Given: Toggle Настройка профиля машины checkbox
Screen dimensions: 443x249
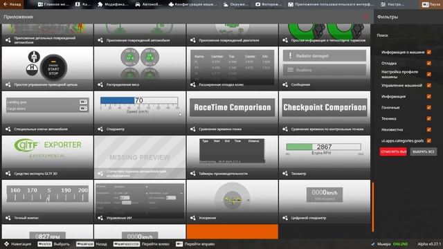Looking at the screenshot, I should (x=428, y=74).
